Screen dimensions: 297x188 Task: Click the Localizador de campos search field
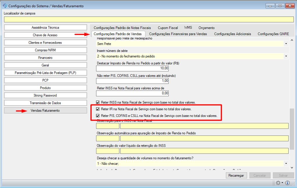pyautogui.click(x=149, y=19)
